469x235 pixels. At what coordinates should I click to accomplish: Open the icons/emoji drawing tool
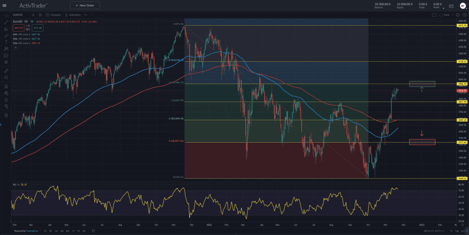pyautogui.click(x=6, y=62)
